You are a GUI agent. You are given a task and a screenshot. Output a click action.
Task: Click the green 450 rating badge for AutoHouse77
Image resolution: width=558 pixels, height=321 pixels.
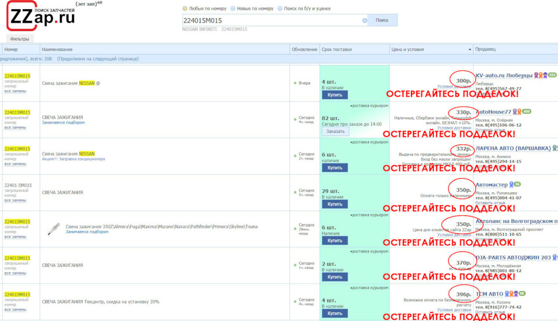click(527, 111)
